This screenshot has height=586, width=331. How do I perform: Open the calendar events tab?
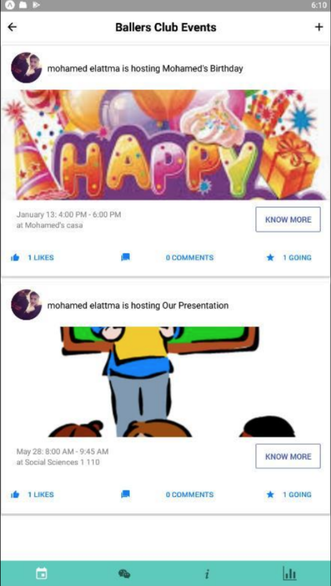pos(41,573)
